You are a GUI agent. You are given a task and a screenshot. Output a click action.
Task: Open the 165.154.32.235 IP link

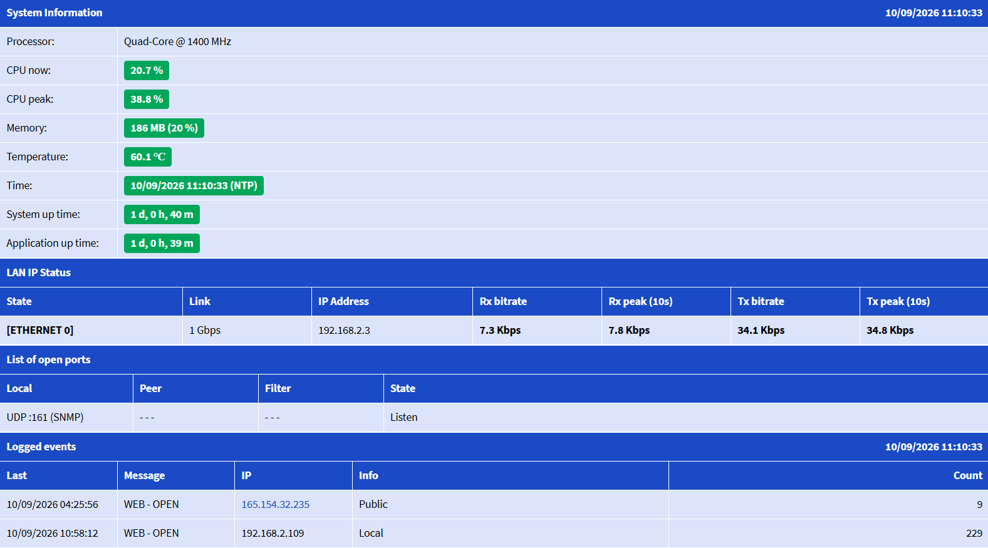click(276, 504)
